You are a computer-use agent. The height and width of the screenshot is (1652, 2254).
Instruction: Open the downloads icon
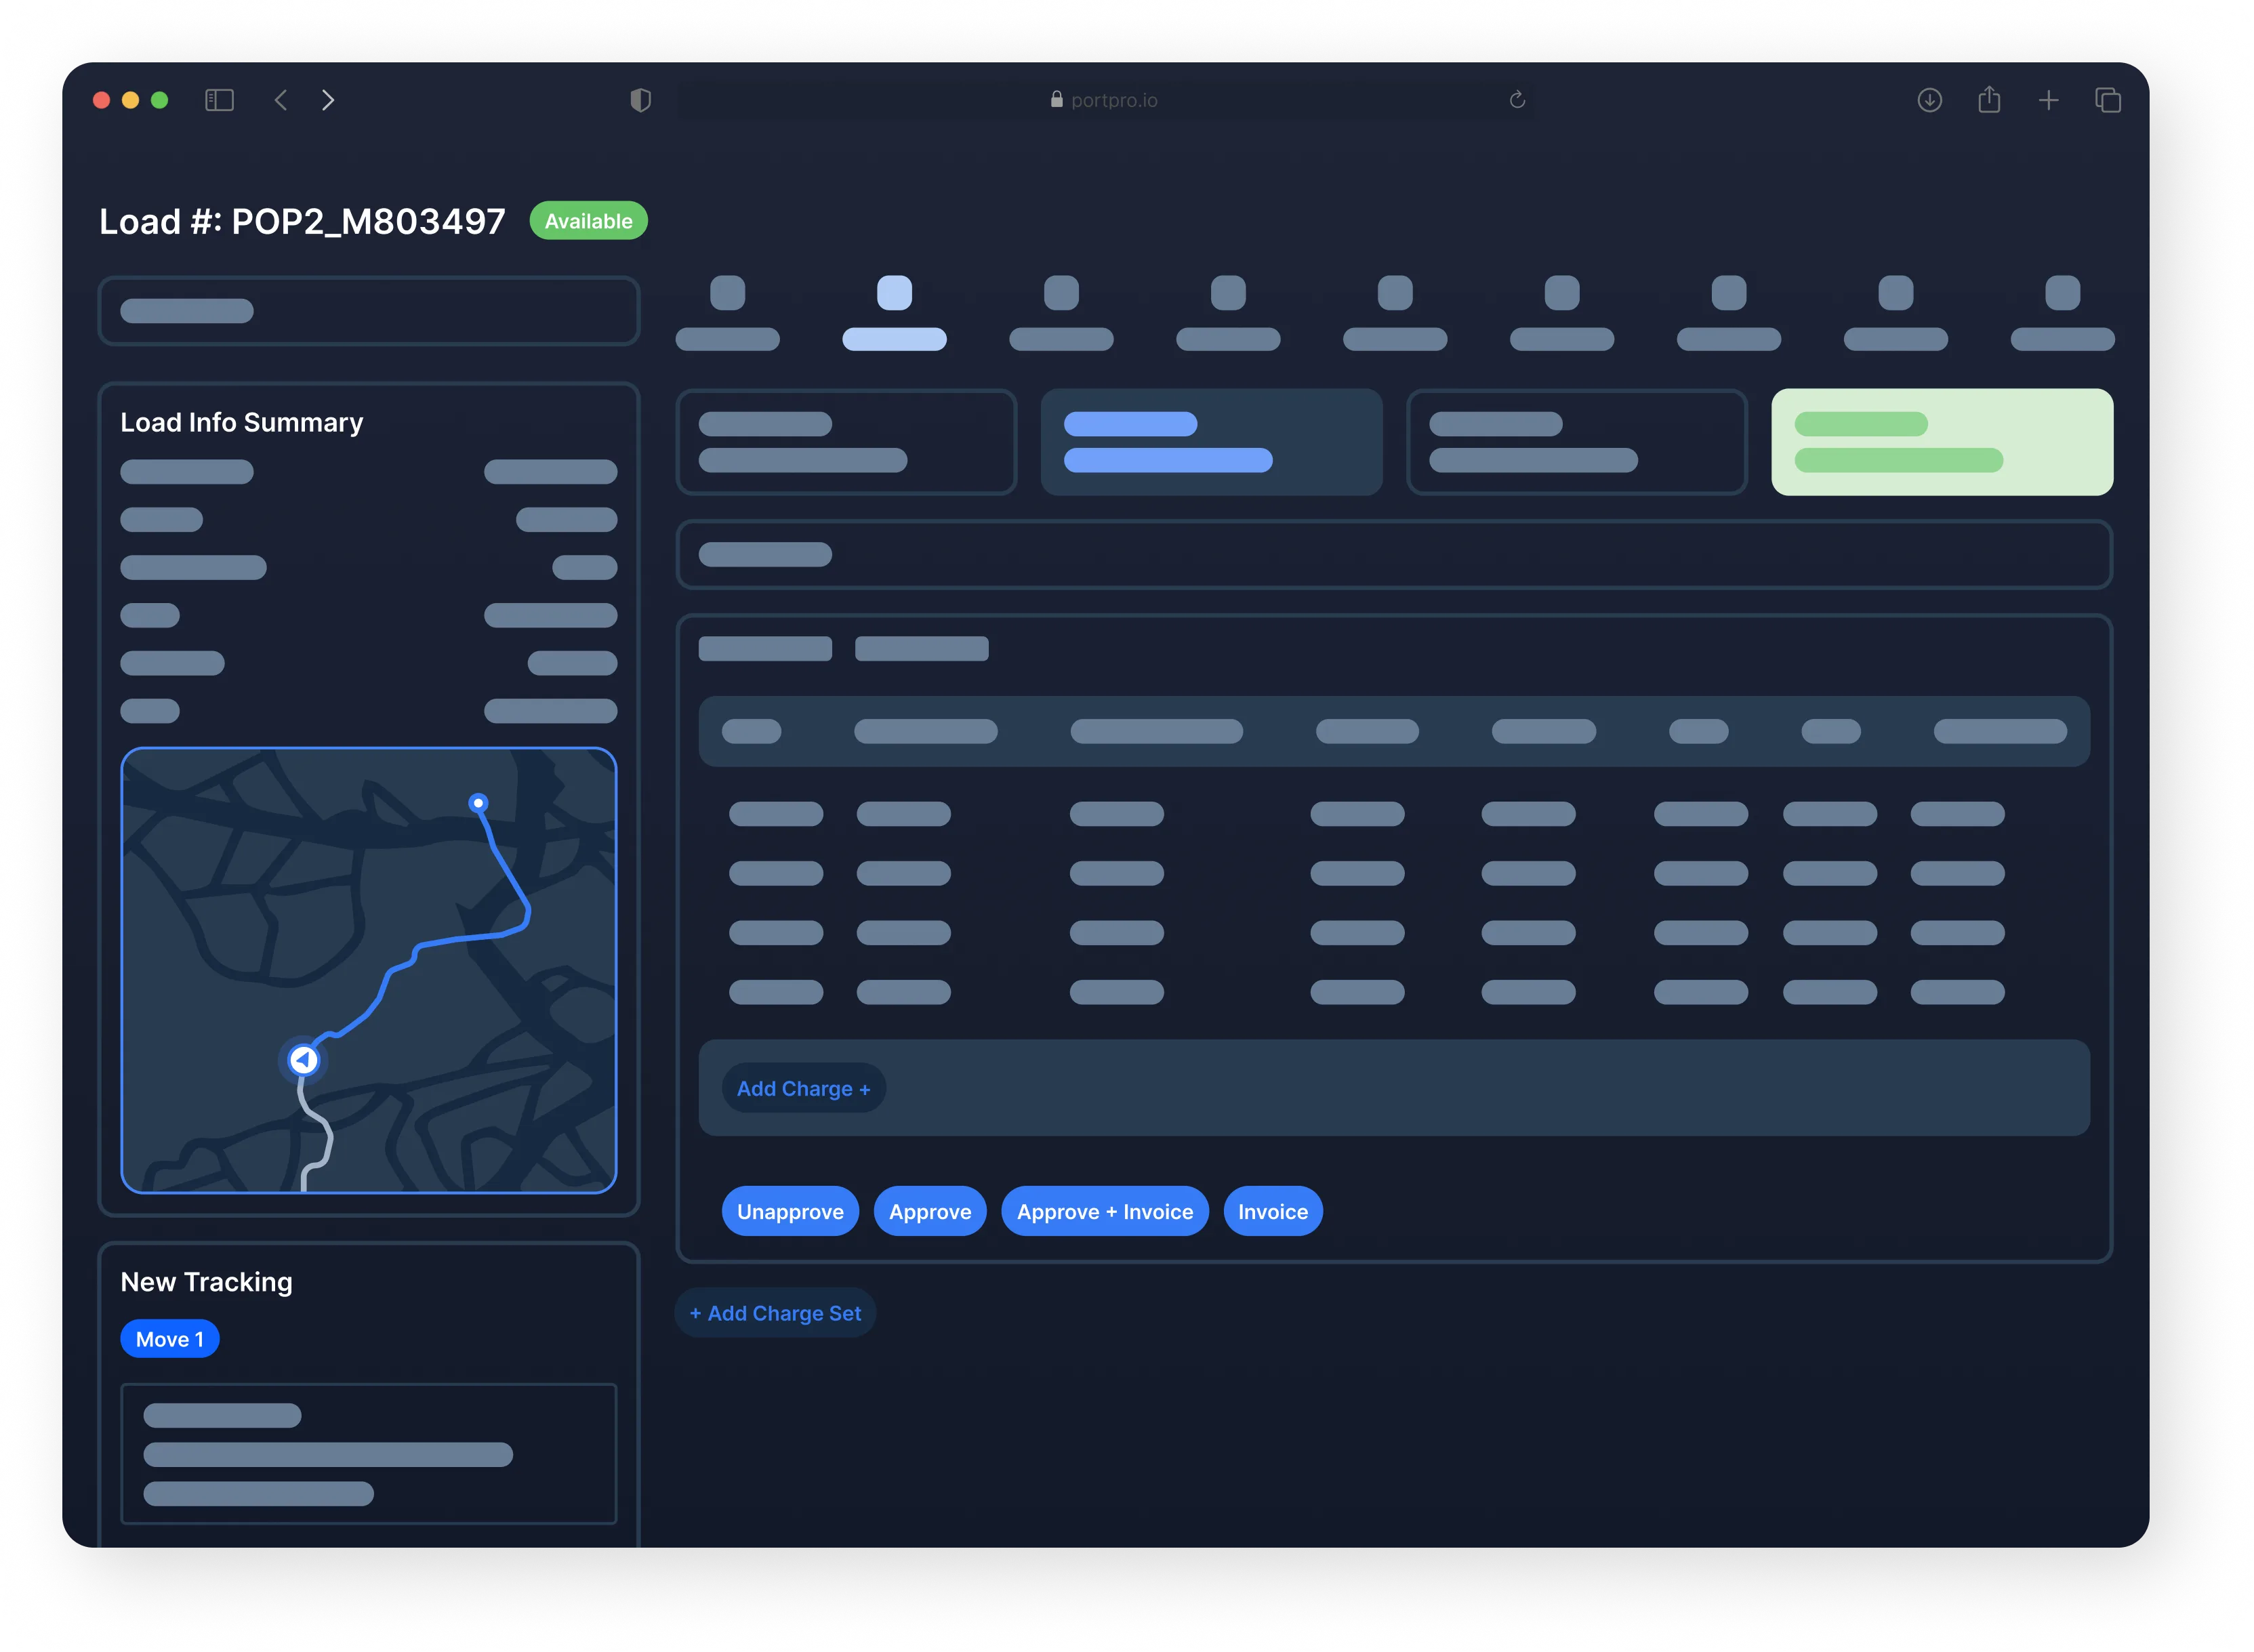coord(1930,100)
